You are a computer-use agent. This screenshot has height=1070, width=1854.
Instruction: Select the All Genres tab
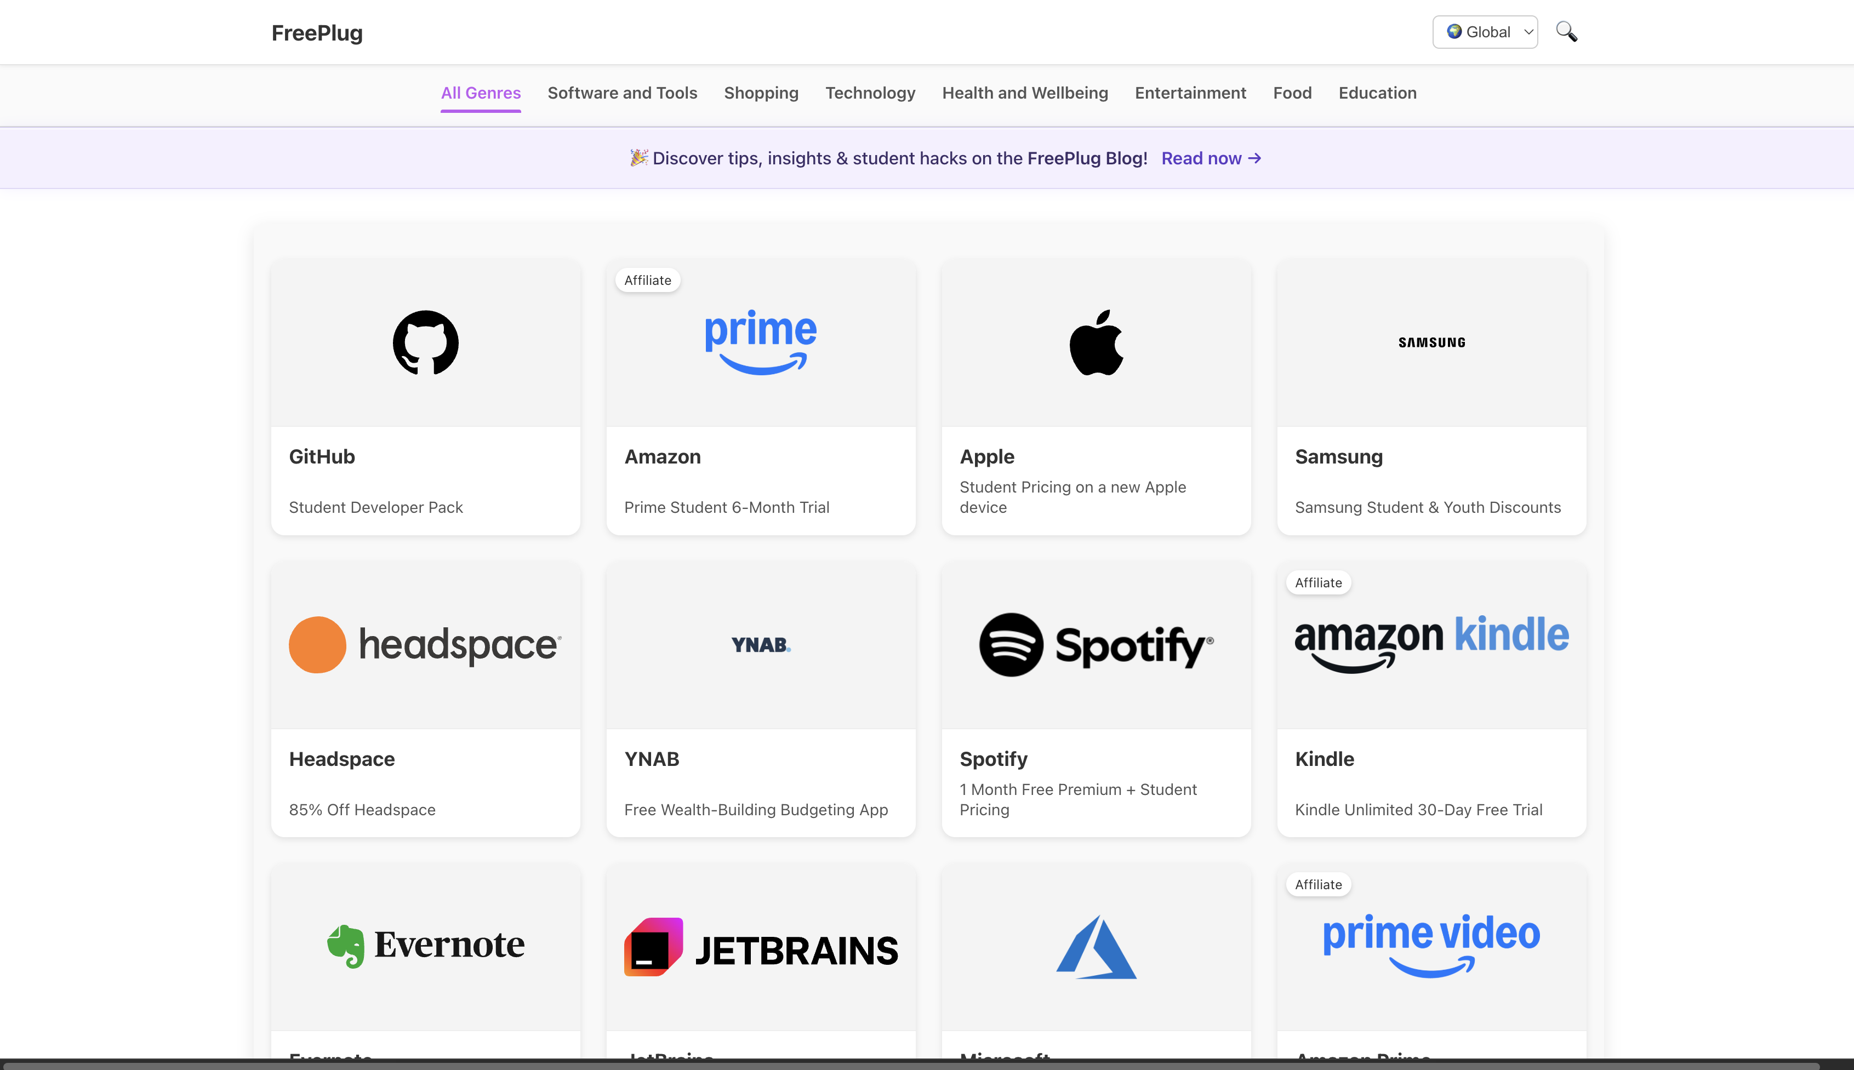pos(481,93)
